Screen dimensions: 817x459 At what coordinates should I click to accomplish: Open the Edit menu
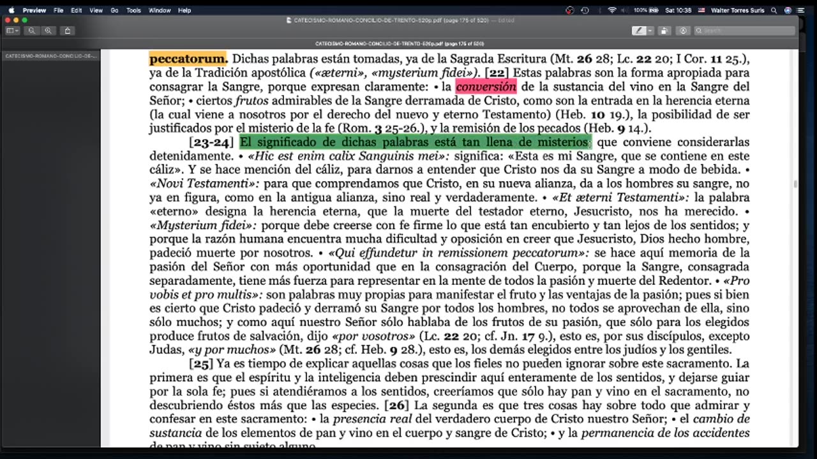76,10
